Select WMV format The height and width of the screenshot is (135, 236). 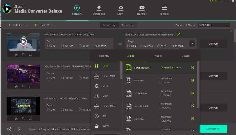coord(105,126)
